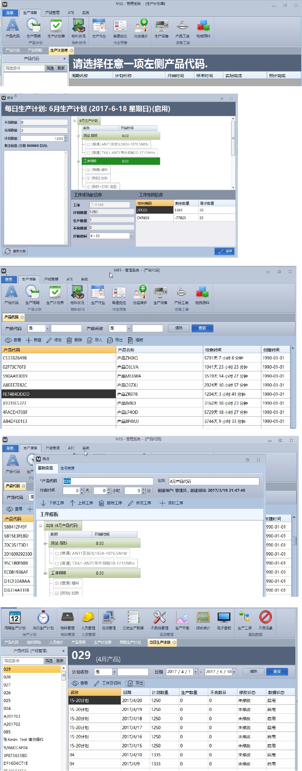Click the 综合统计 blackboard icon
Viewport: 302px width, 771px height.
pos(203,619)
